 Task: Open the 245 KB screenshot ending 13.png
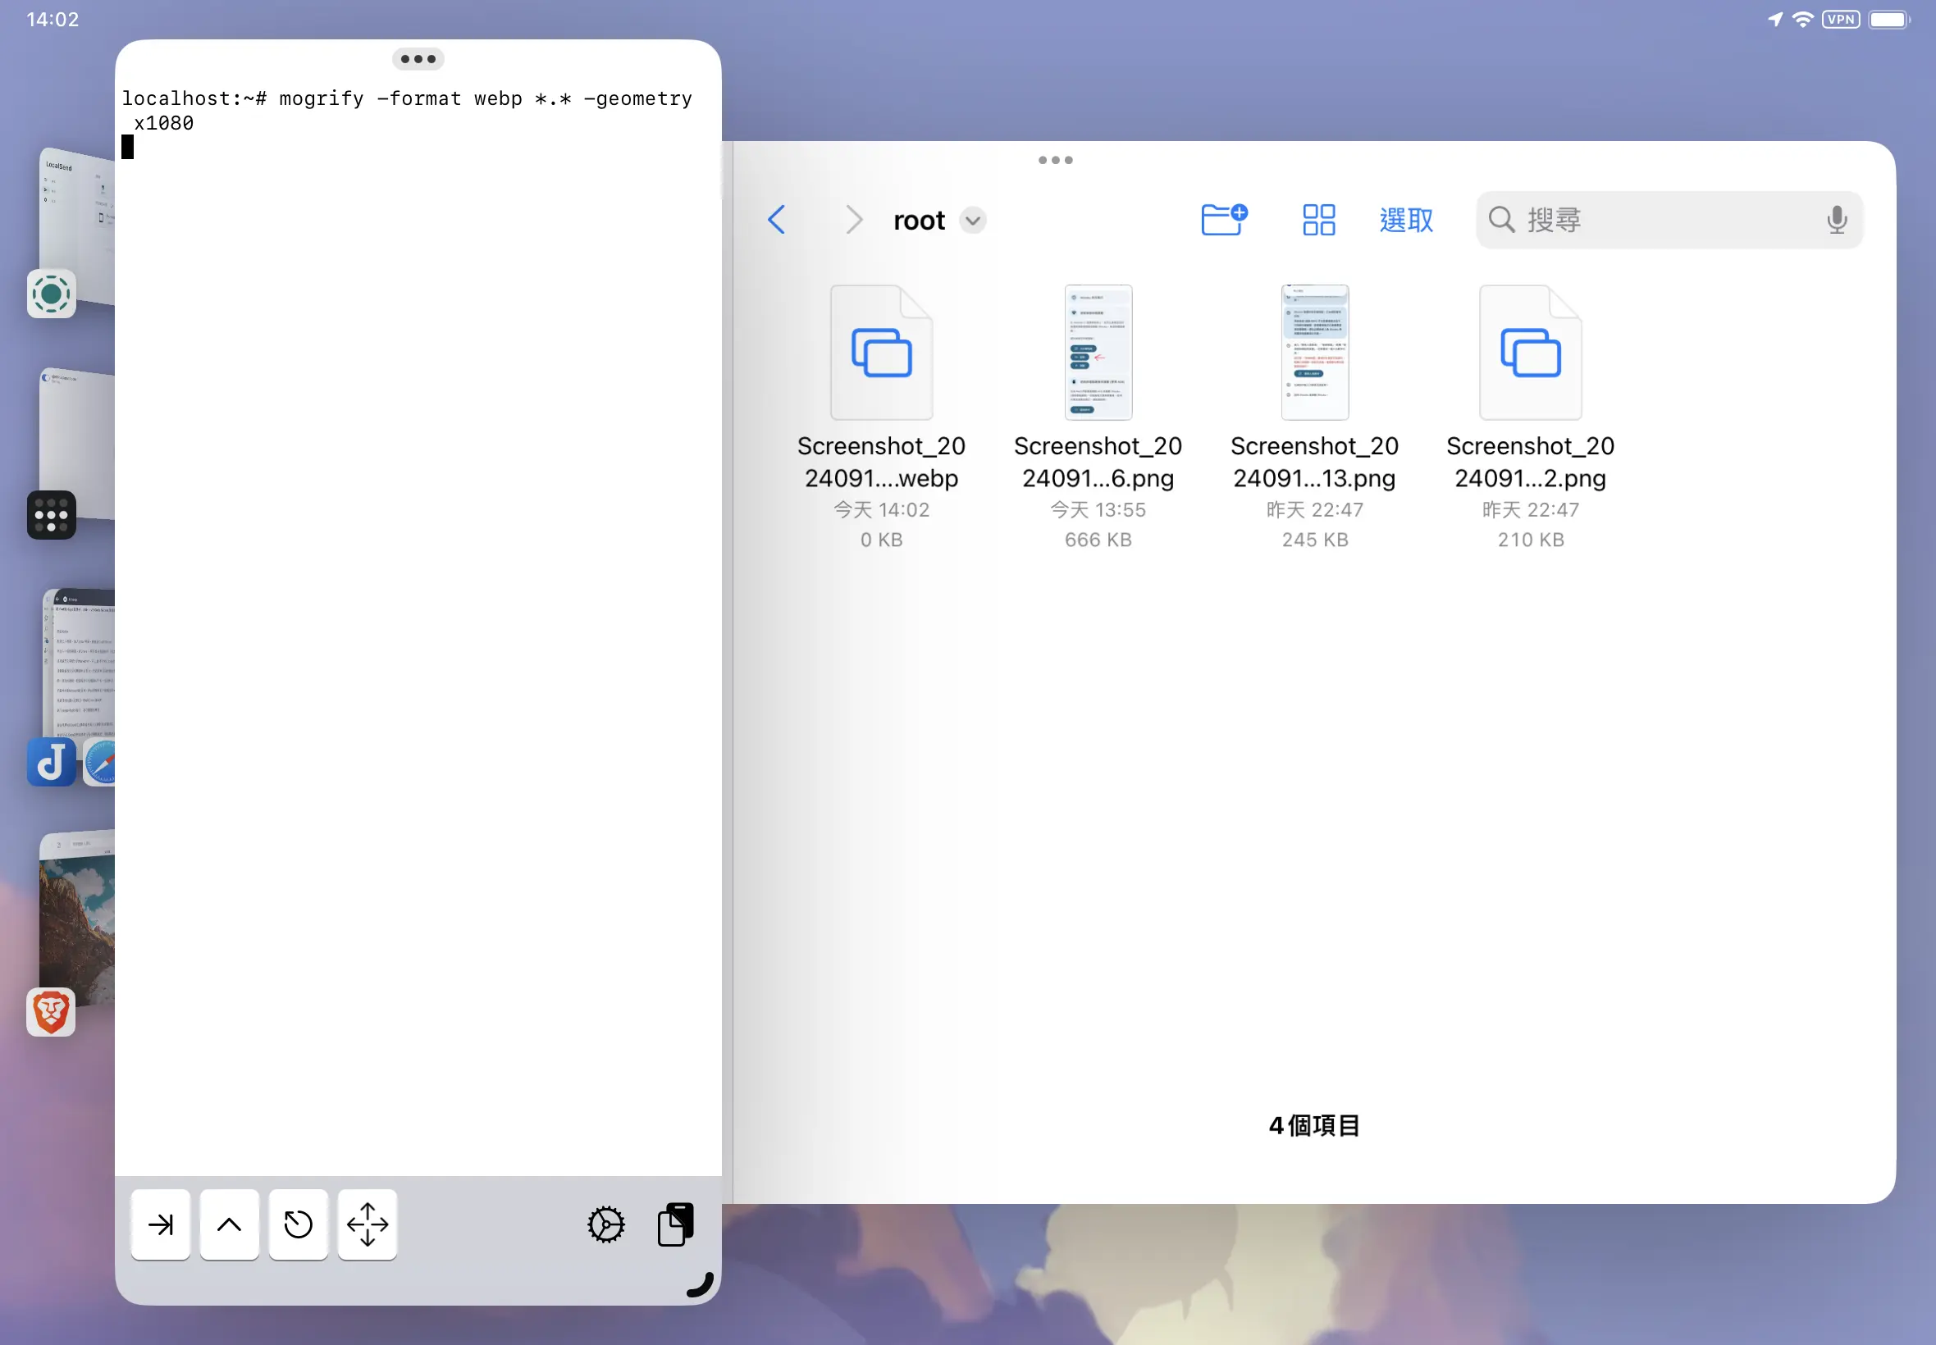pos(1314,353)
